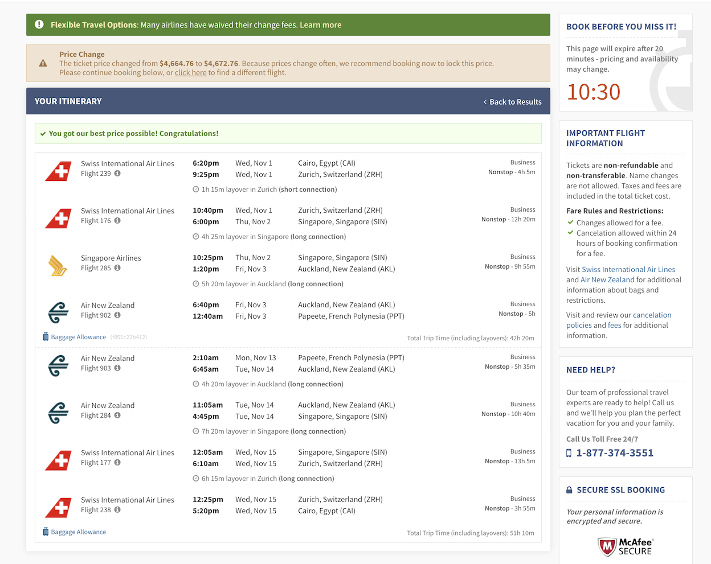Click info icon next to Flight 239
711x564 pixels.
click(x=117, y=174)
